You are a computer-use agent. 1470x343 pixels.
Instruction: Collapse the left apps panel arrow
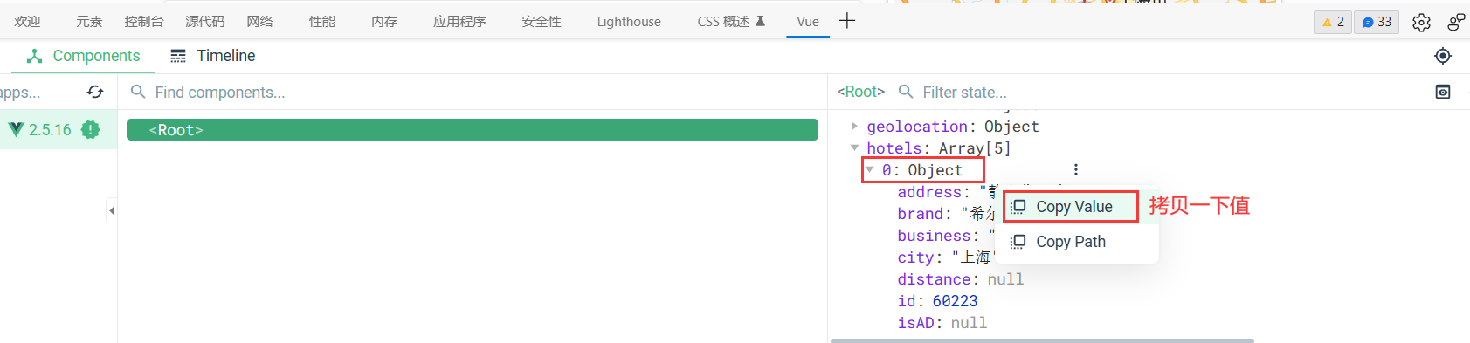coord(112,210)
